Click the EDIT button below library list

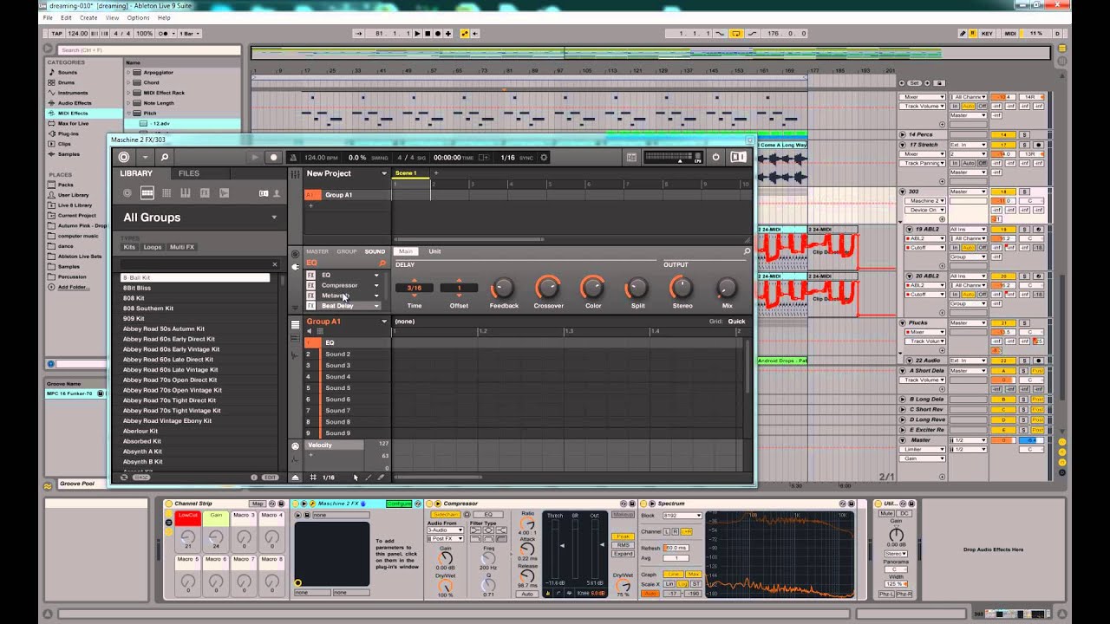270,478
